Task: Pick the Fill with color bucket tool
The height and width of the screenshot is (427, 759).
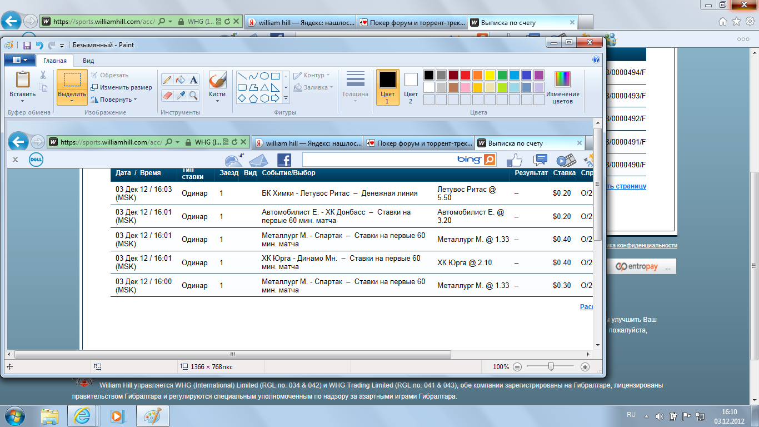Action: 181,80
